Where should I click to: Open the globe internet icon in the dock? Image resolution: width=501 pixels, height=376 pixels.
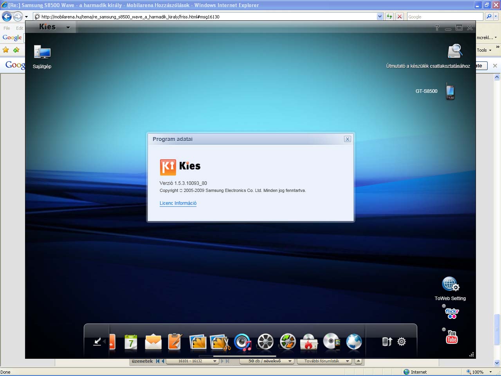coord(354,342)
